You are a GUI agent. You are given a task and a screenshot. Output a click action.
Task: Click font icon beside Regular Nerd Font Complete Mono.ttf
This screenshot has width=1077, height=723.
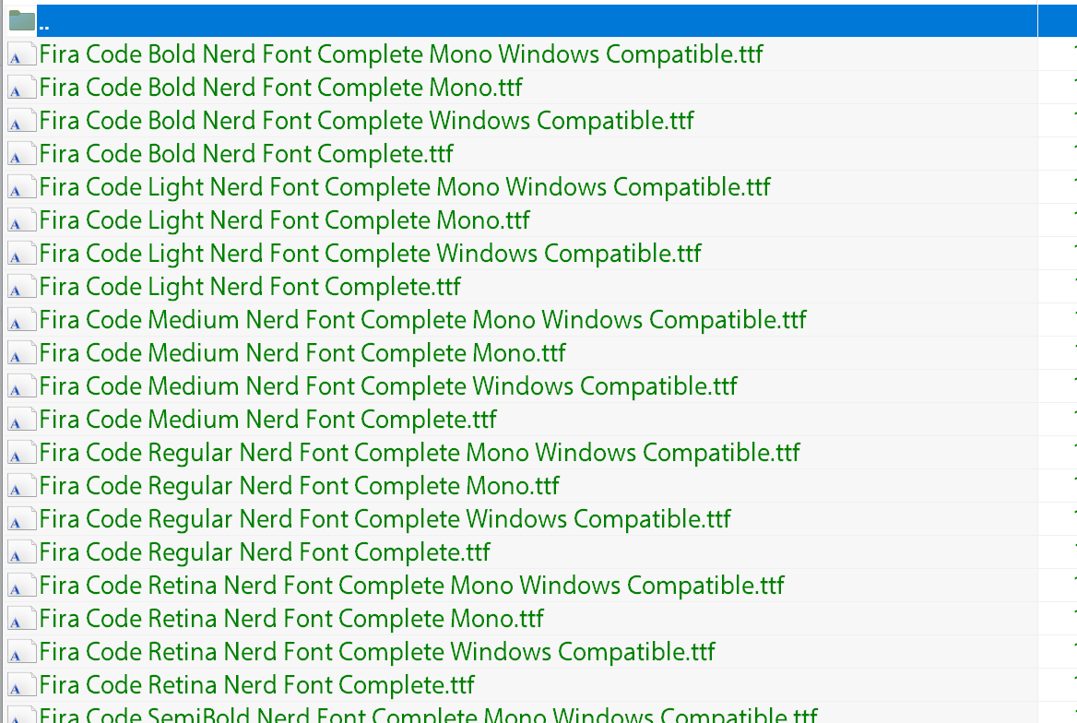coord(21,486)
